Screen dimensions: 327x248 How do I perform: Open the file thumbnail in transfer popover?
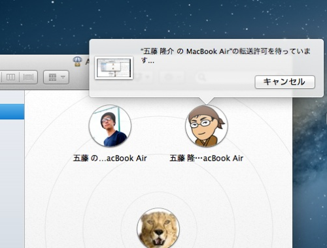(x=114, y=68)
